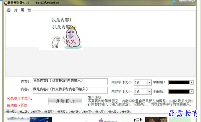The image size is (201, 122).
Task: Switch to the 第八页 tab
Action: point(100,112)
